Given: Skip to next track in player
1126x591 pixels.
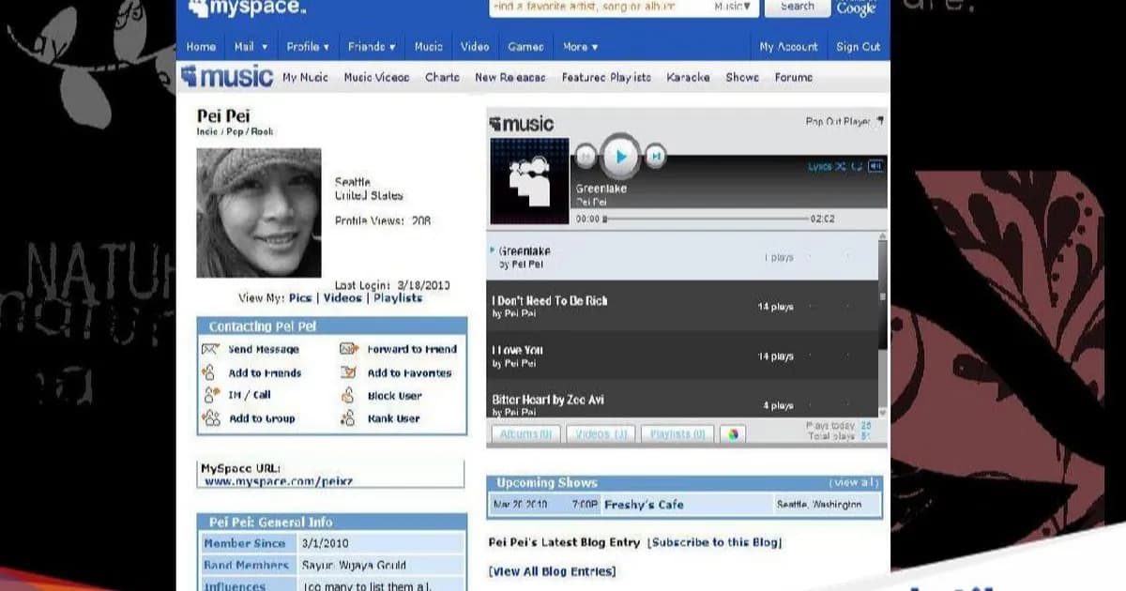Looking at the screenshot, I should point(657,156).
